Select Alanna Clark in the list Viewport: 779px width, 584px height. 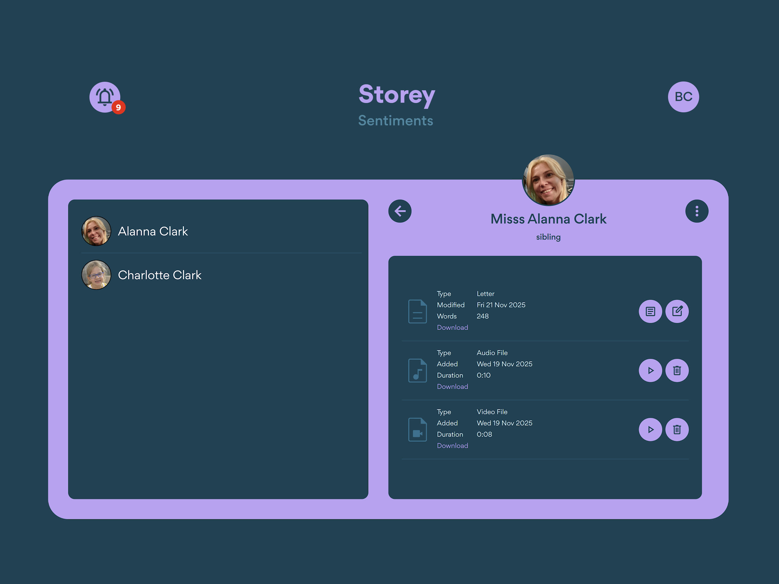tap(221, 231)
